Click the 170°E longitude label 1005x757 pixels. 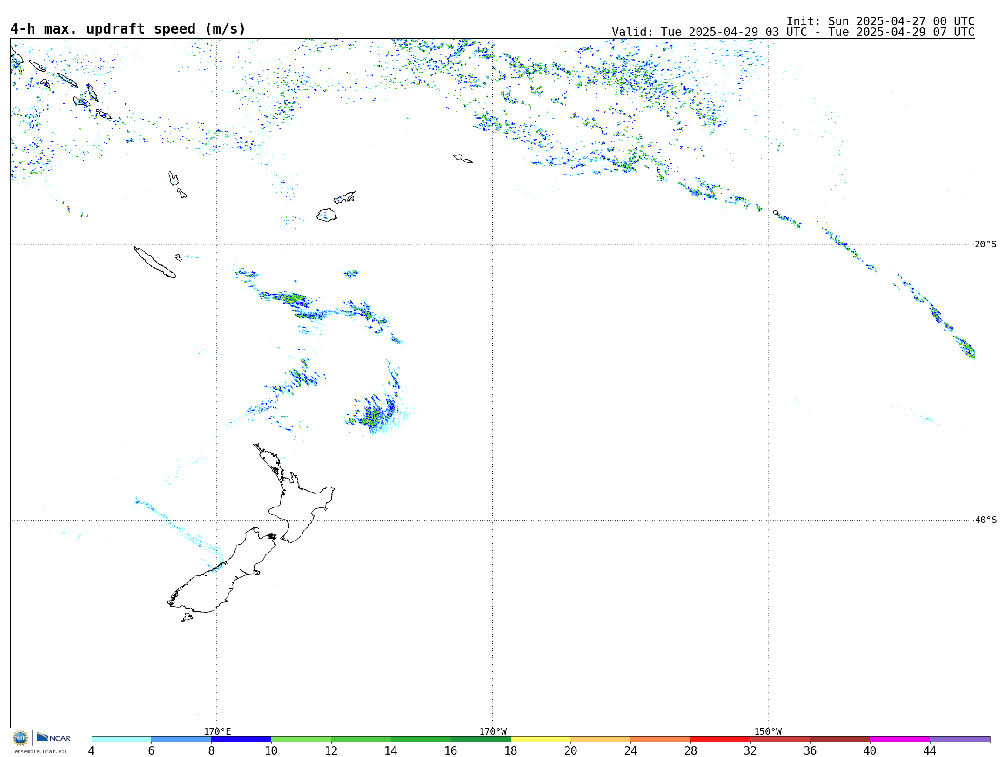point(217,732)
